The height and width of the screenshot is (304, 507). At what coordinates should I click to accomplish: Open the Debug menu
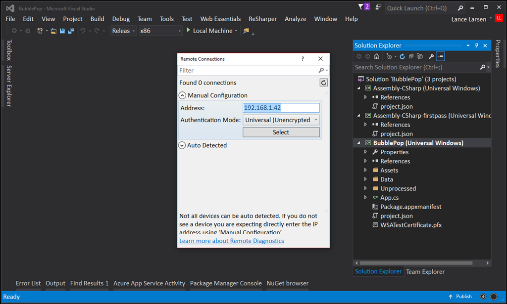(121, 19)
